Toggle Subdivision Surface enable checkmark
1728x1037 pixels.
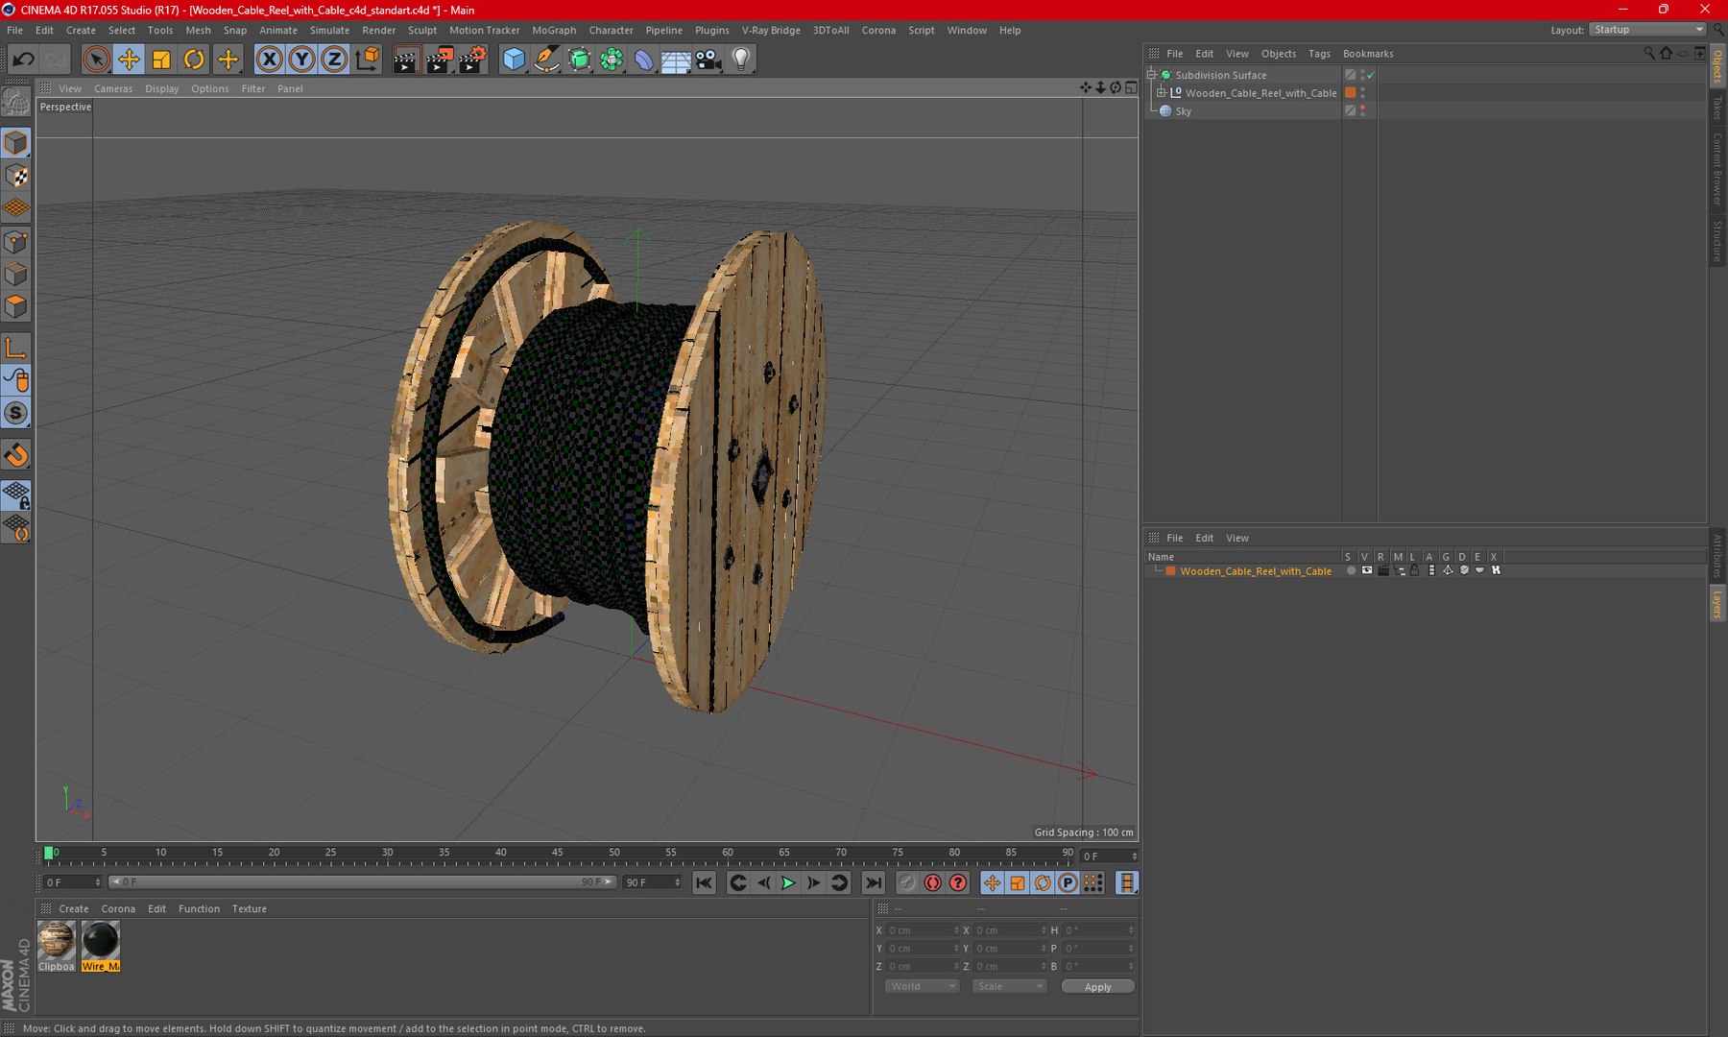(1371, 75)
